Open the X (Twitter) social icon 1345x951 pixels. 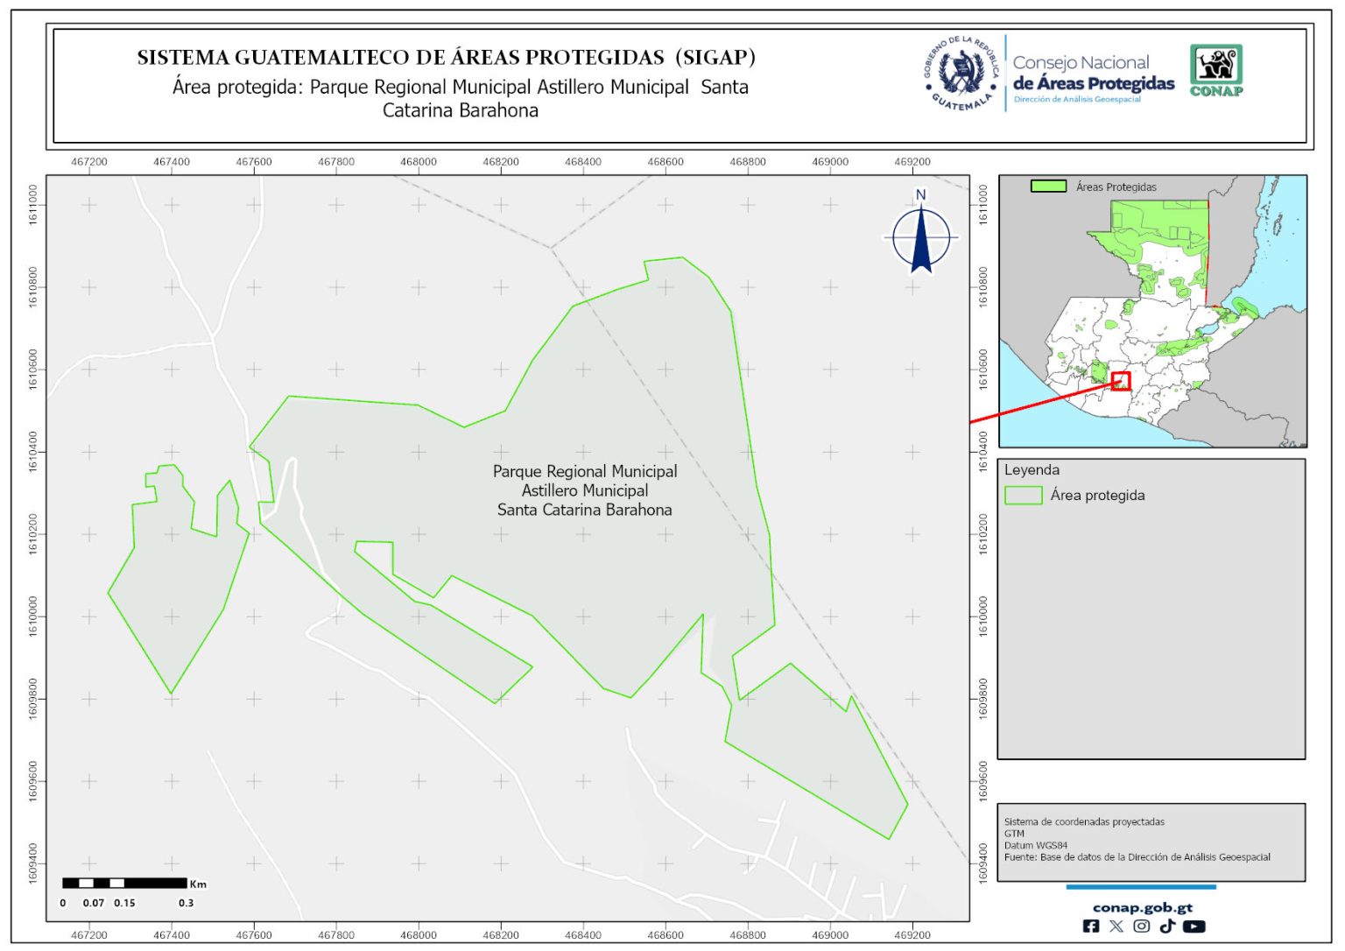point(1116,926)
